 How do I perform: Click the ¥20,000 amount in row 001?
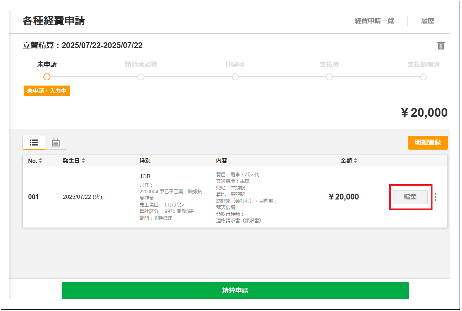tap(344, 197)
